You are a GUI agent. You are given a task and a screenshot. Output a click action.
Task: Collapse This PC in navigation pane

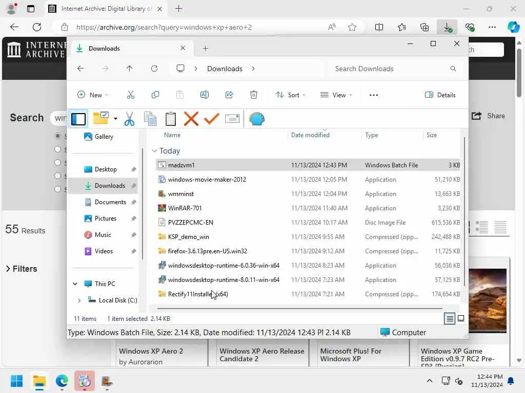75,283
